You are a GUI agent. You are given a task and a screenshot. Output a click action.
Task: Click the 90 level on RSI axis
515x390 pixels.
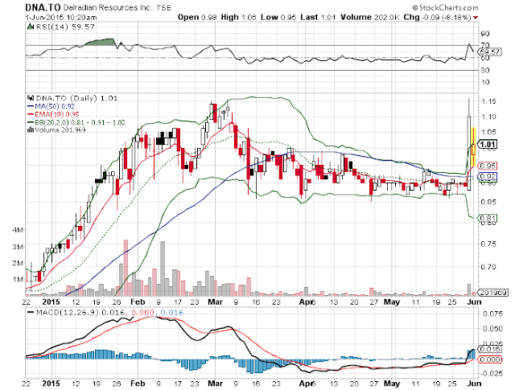click(485, 34)
